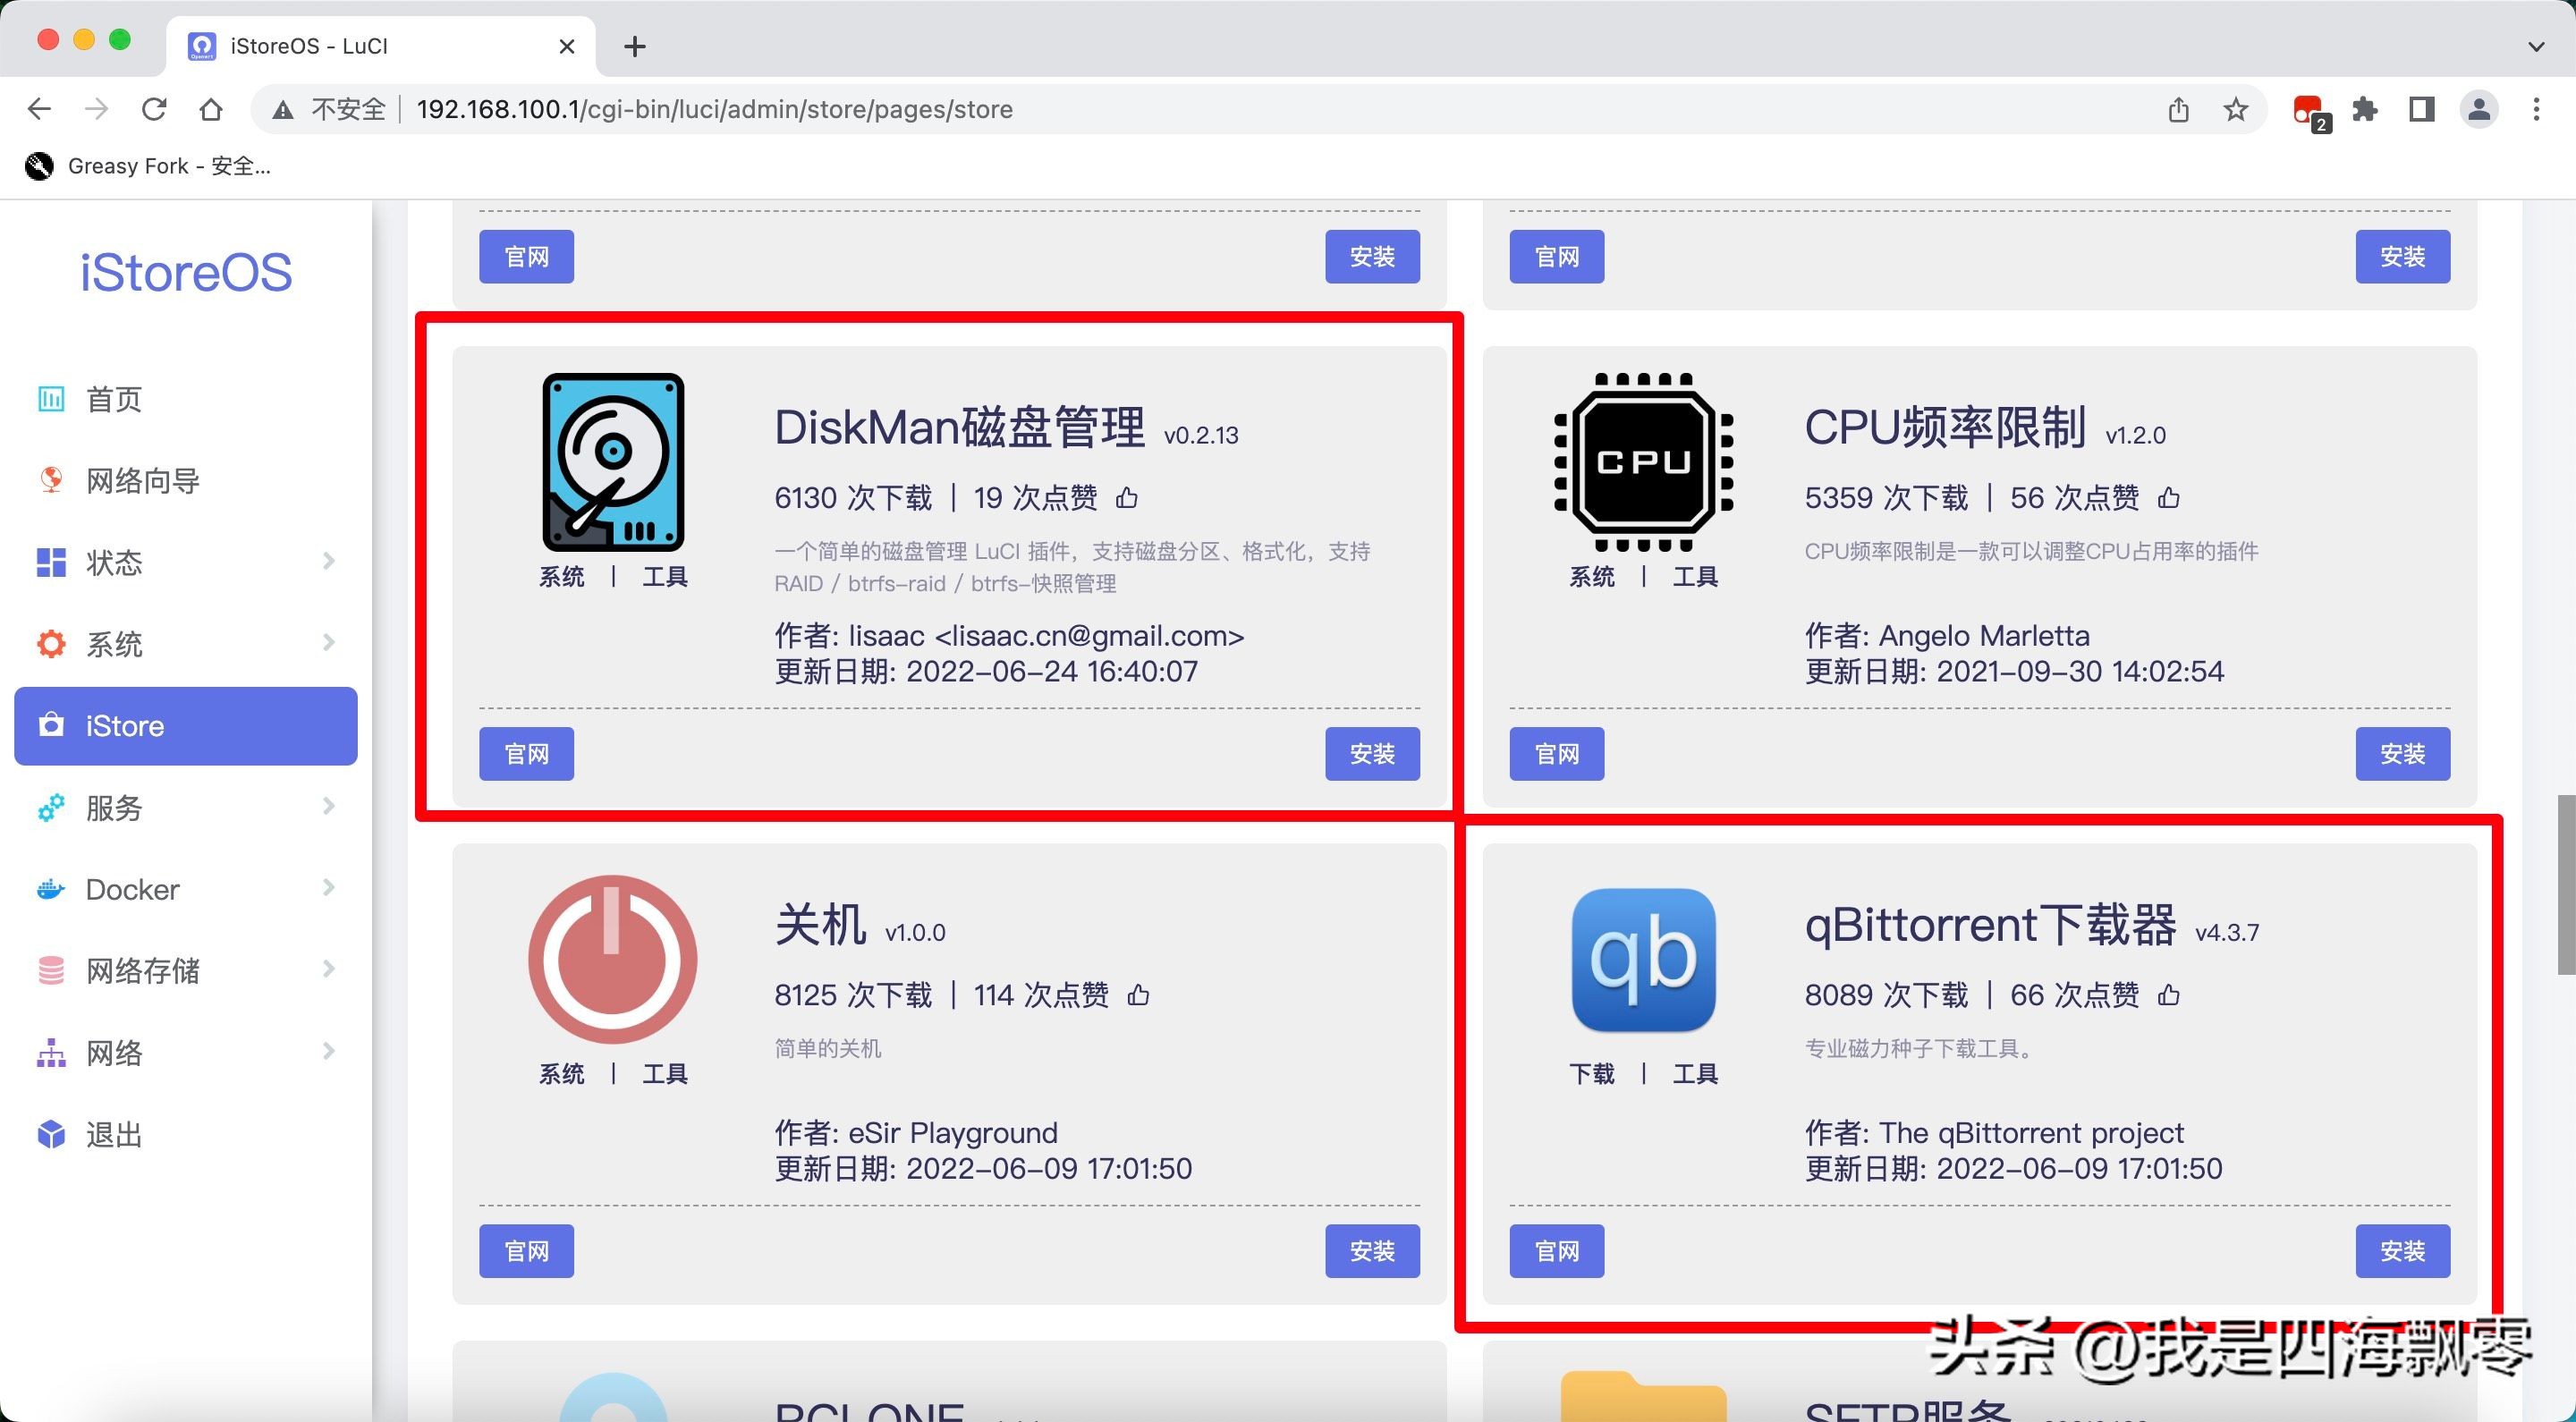Like the DiskMan app with thumbs-up icon
The height and width of the screenshot is (1422, 2576).
coord(1127,498)
